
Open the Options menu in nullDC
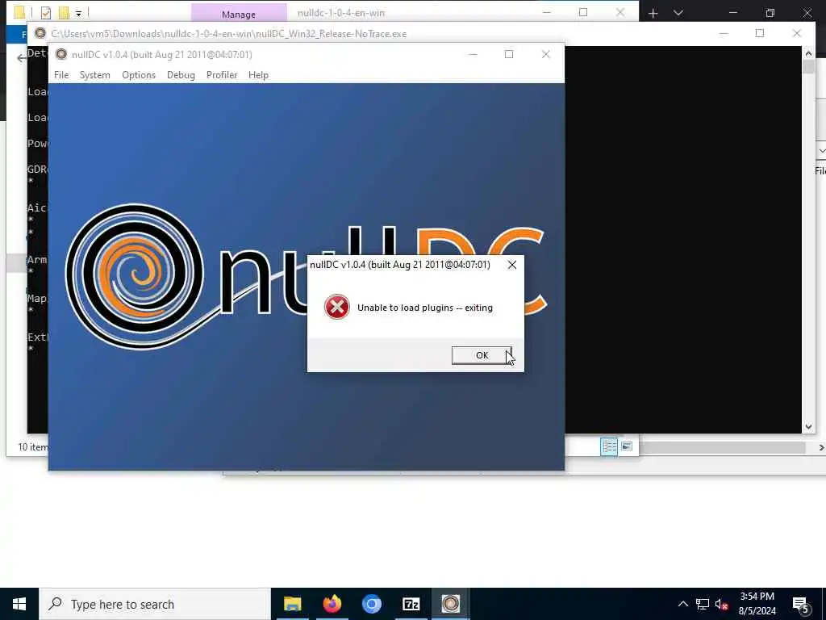[x=139, y=75]
